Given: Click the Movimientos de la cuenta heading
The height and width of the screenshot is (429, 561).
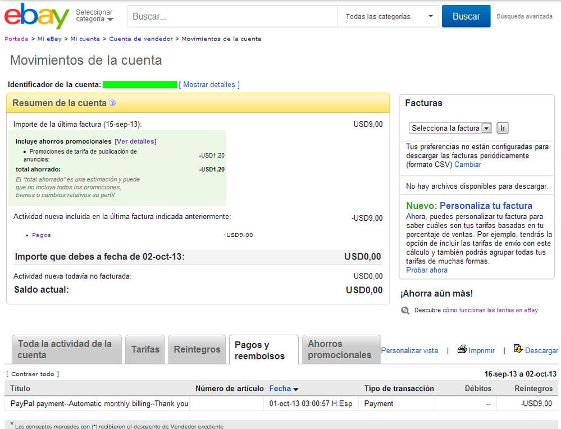Looking at the screenshot, I should click(86, 61).
